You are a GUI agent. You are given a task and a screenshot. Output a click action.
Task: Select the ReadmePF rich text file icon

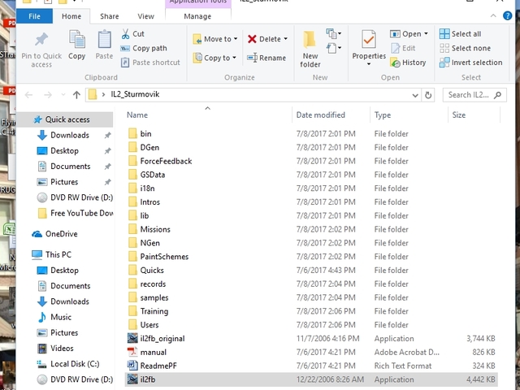click(x=132, y=366)
